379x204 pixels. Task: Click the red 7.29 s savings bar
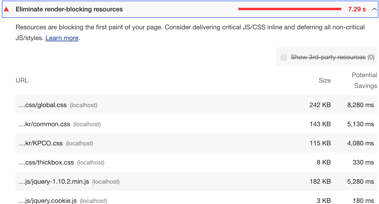tap(290, 9)
